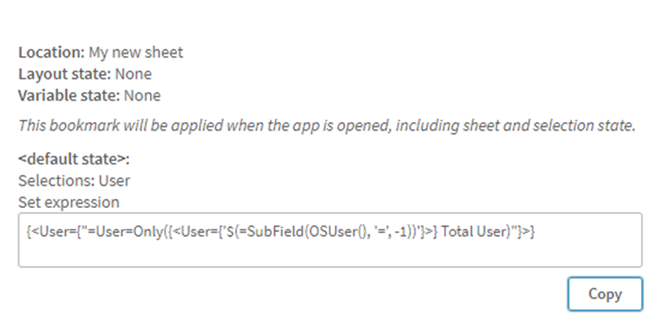This screenshot has width=657, height=330.
Task: Click the 'Location:' label
Action: click(x=51, y=53)
